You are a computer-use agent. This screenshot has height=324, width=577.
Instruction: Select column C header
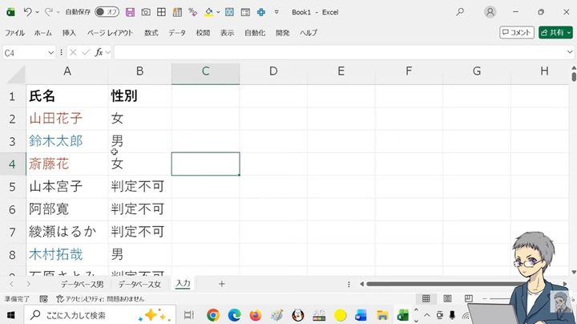pyautogui.click(x=205, y=72)
